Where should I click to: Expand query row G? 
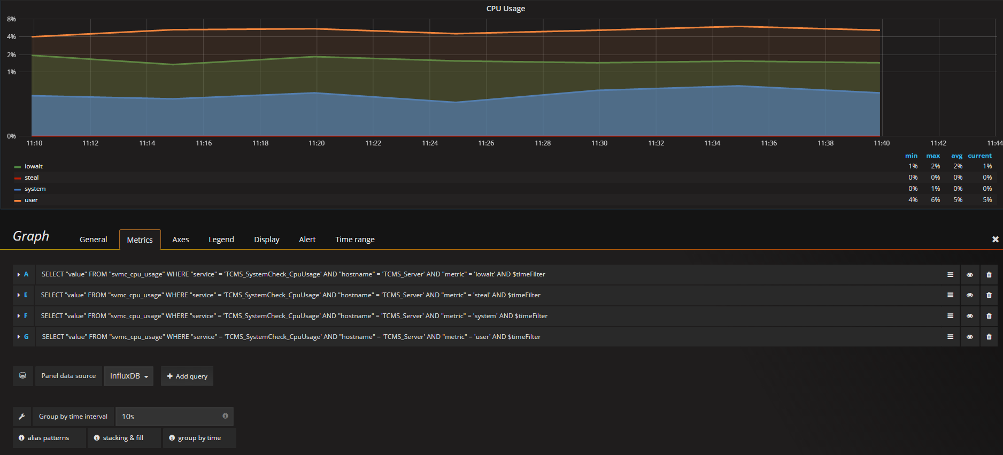[19, 337]
